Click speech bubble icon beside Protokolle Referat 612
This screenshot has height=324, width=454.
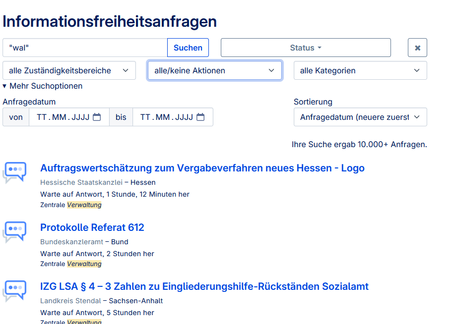[14, 231]
